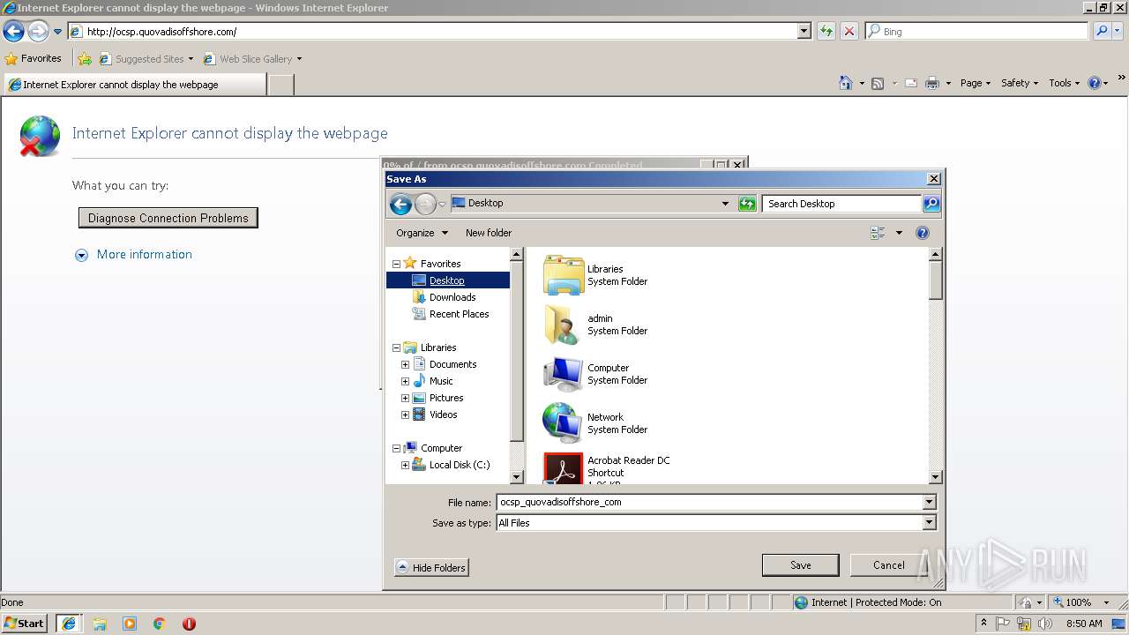Open Suggested Sites favorites item

(146, 59)
